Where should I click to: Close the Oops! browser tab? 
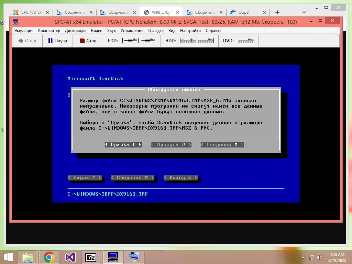264,12
